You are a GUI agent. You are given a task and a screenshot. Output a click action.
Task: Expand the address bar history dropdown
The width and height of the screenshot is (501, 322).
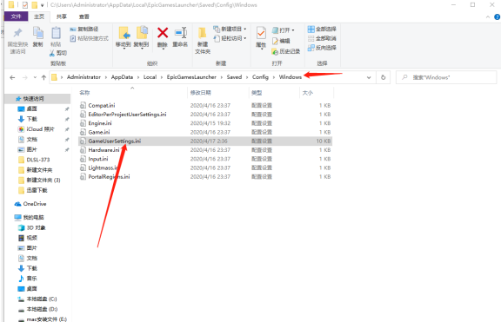tap(369, 77)
